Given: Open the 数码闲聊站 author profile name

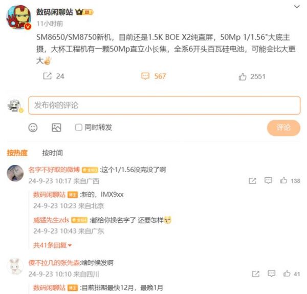Looking at the screenshot, I should point(54,12).
